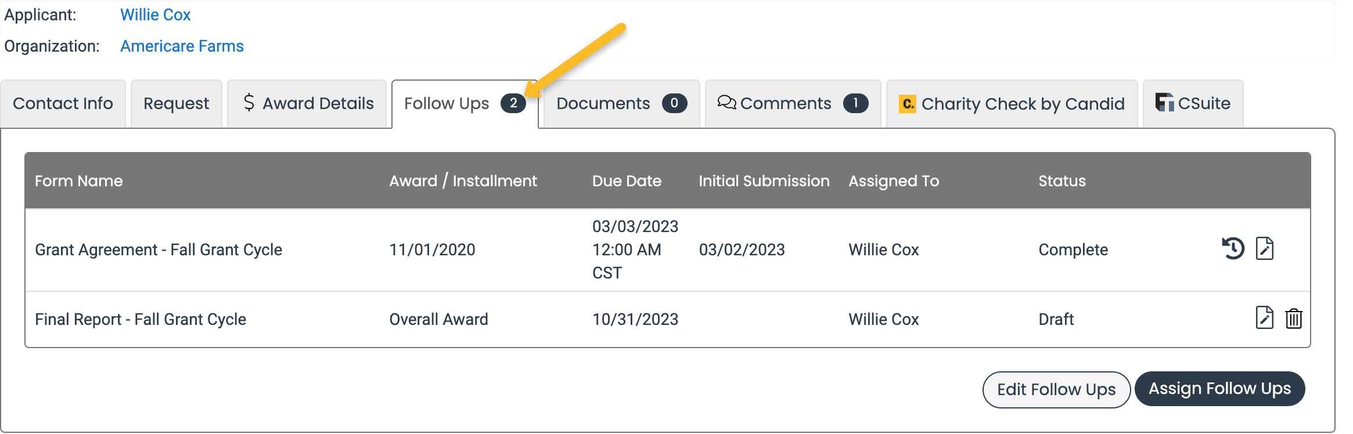Click the Follow Ups count badge
The image size is (1353, 434).
pyautogui.click(x=513, y=103)
